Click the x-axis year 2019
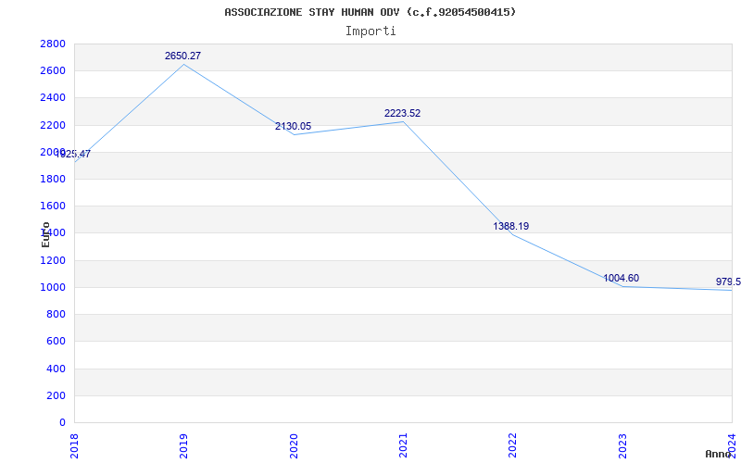Image resolution: width=741 pixels, height=463 pixels. [183, 445]
